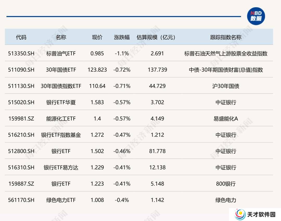Select code 512800.SH

21,151
